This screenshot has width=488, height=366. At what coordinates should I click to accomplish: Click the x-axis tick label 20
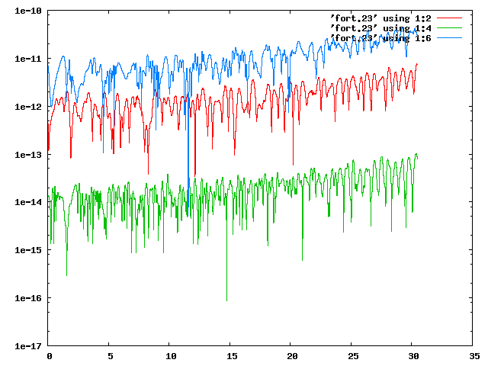[292, 356]
